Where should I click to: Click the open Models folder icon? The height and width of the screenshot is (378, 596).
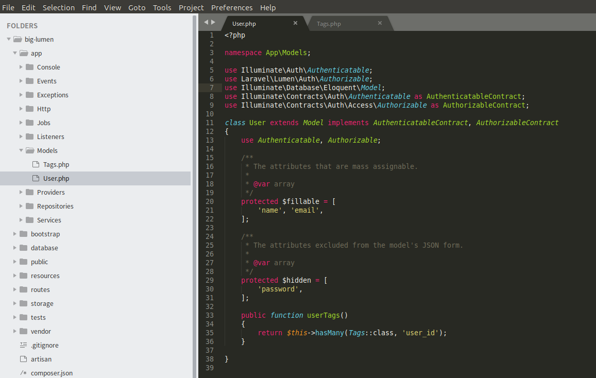click(x=30, y=150)
